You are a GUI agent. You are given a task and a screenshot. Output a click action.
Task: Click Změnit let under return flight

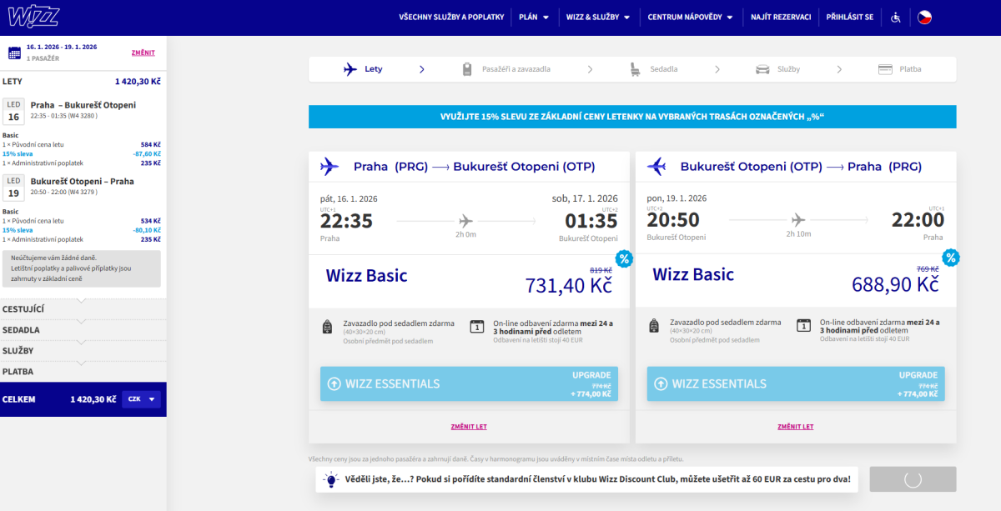pos(795,426)
